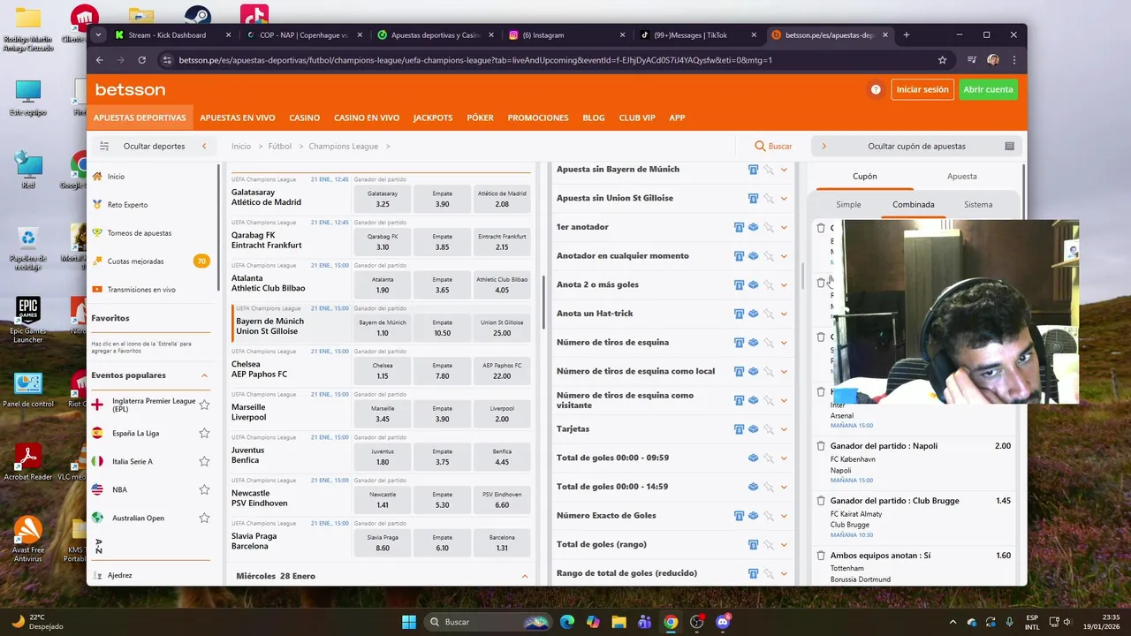Pin the 1er anotador market

(x=769, y=228)
